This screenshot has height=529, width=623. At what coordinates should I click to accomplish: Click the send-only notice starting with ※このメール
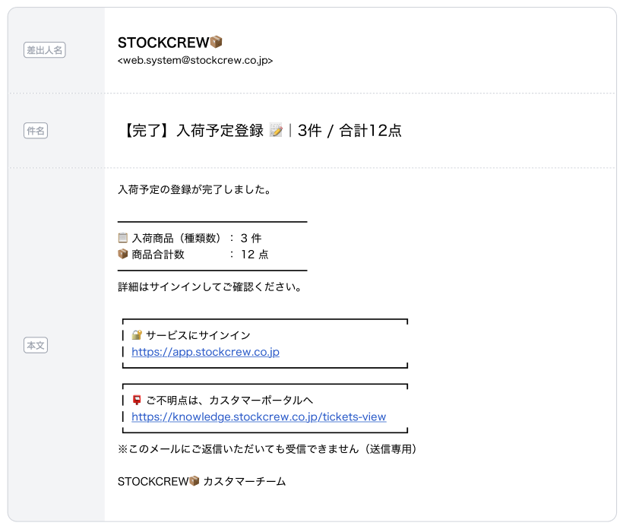(x=267, y=449)
